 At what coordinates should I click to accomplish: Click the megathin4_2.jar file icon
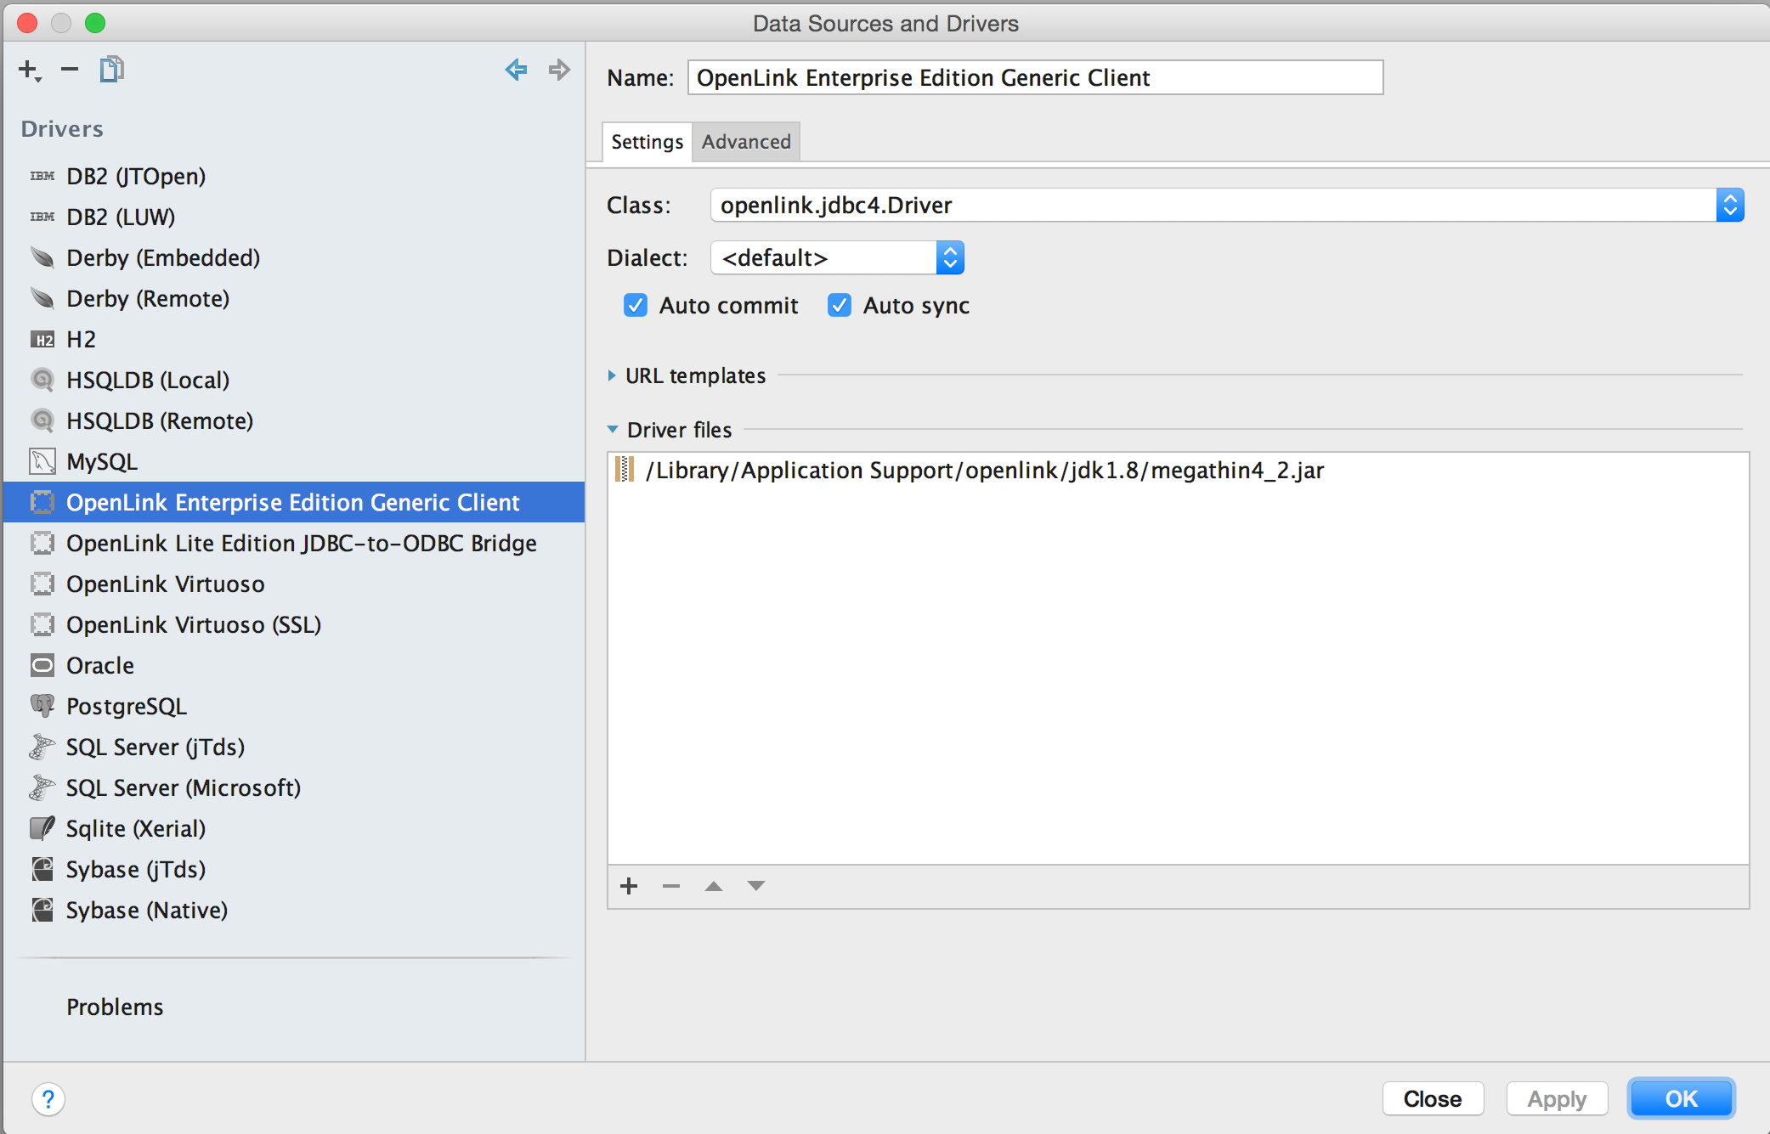point(625,470)
